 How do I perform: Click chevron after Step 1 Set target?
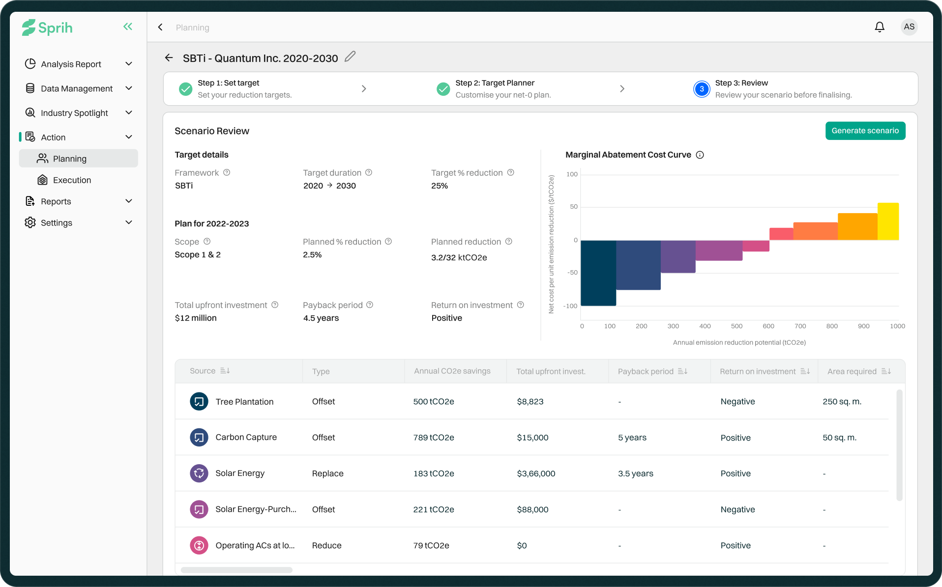coord(364,89)
